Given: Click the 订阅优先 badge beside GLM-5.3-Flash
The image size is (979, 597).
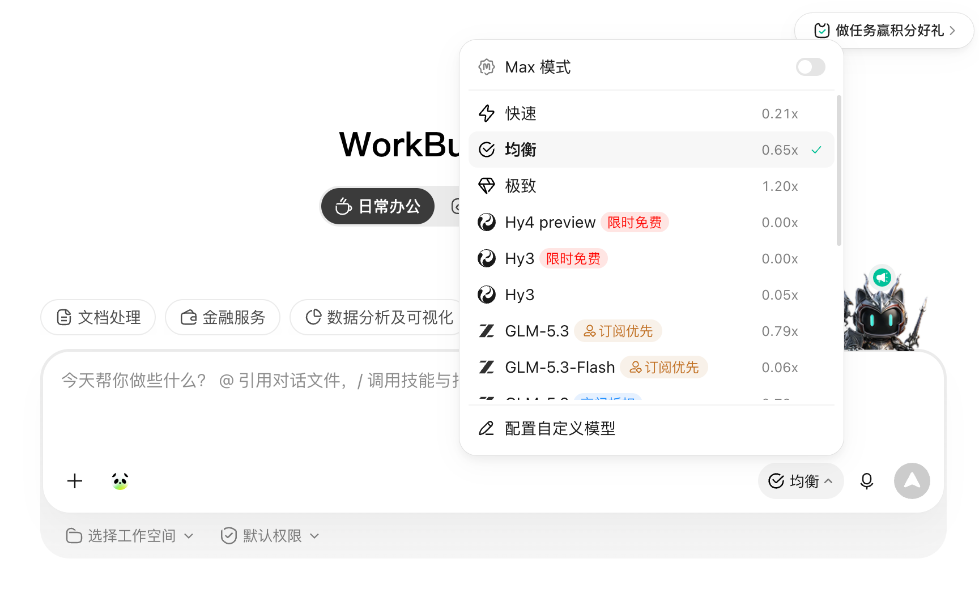Looking at the screenshot, I should pos(664,367).
